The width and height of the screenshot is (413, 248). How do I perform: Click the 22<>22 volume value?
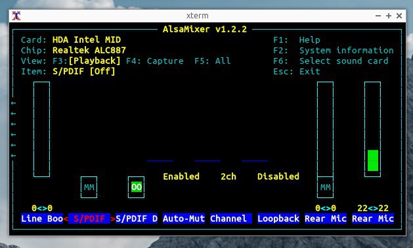(373, 208)
